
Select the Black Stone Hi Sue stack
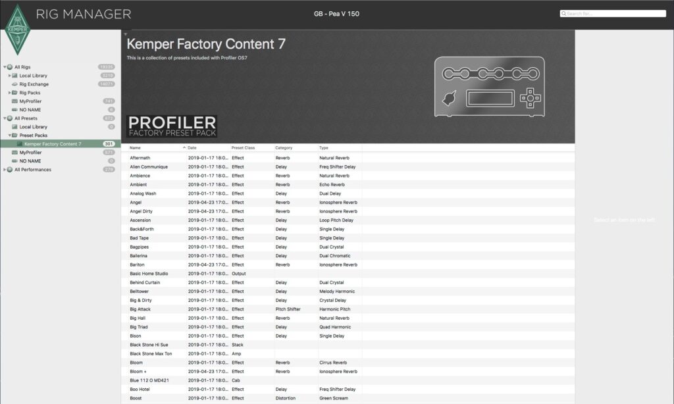(348, 345)
